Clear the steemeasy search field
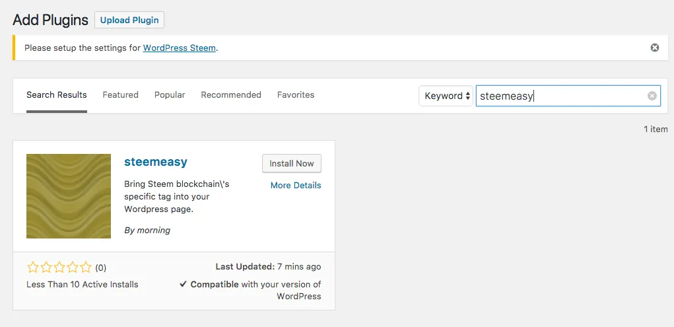Screen dimensions: 674x327 click(652, 96)
